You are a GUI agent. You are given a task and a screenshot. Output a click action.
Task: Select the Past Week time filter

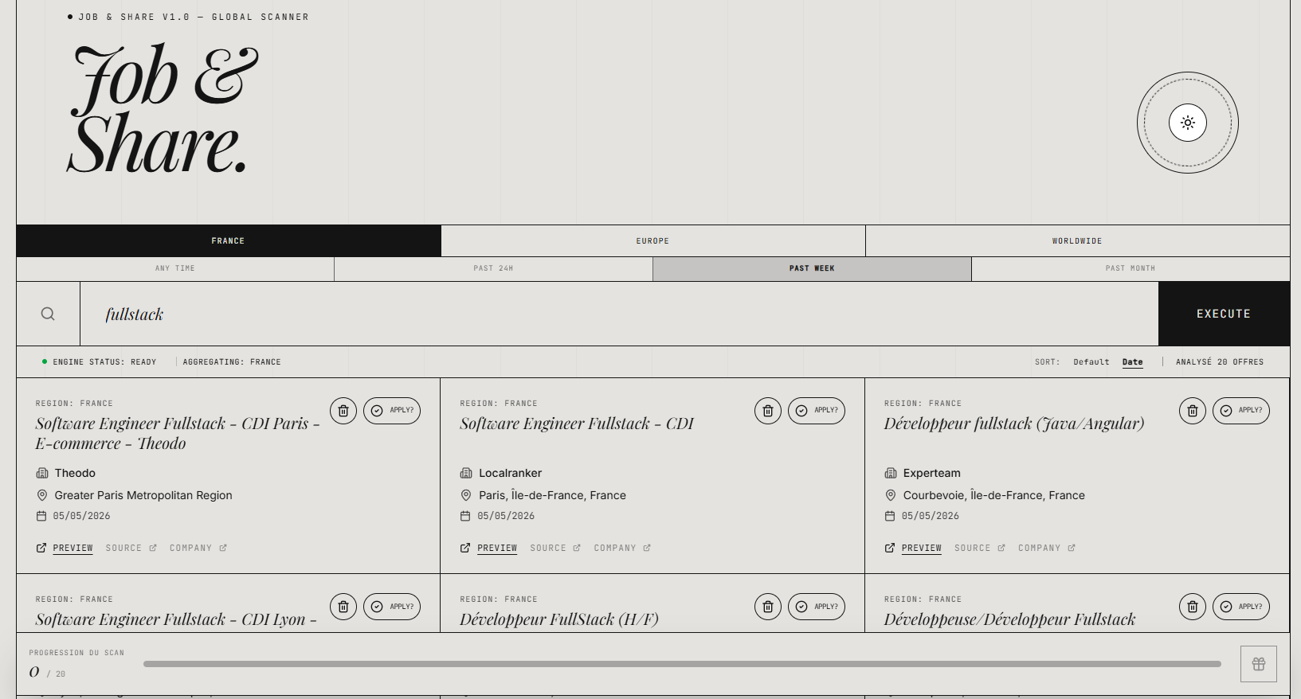click(812, 268)
